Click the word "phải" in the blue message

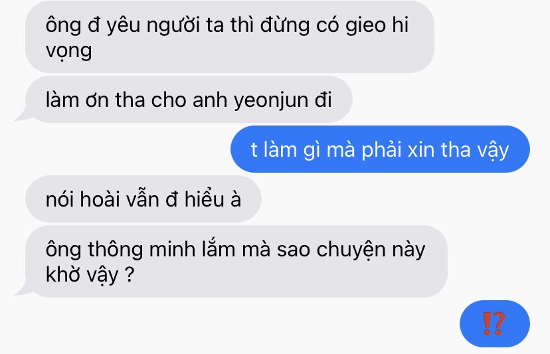(381, 150)
